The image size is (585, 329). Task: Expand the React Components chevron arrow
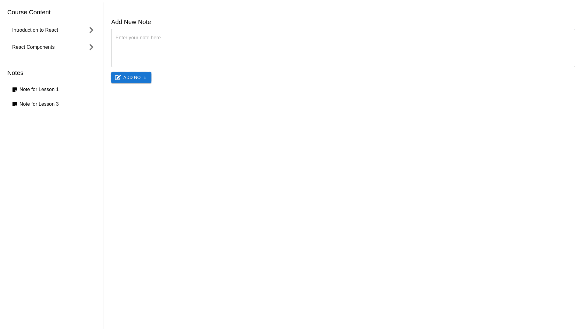pyautogui.click(x=91, y=47)
